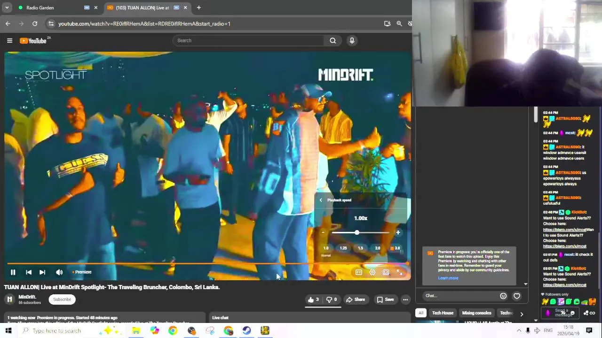Choose the 2.0 speed preset
Image resolution: width=602 pixels, height=338 pixels.
[378, 248]
